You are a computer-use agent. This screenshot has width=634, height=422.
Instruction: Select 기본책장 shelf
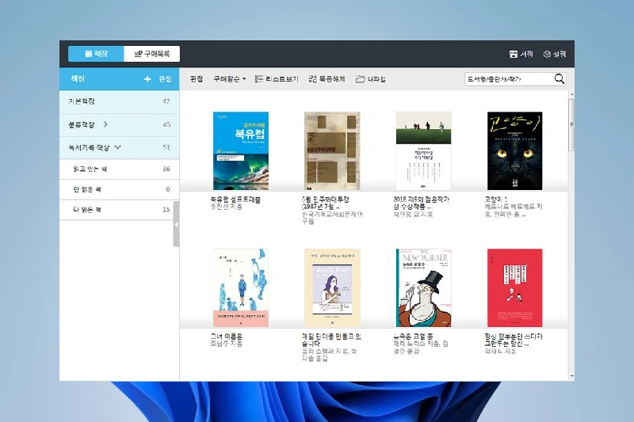pos(120,101)
